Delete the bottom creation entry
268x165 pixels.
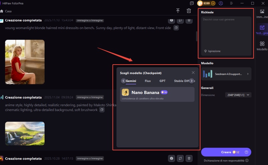click(189, 158)
